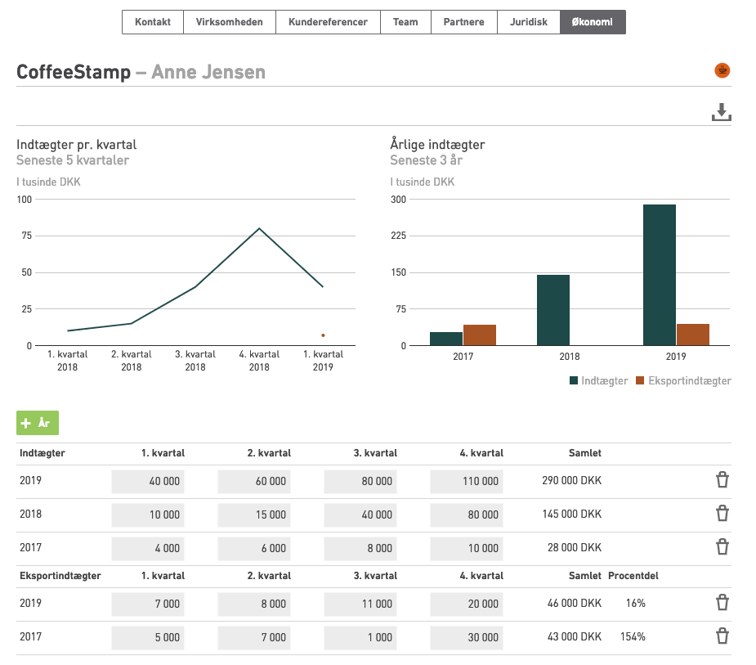Image resolution: width=756 pixels, height=665 pixels.
Task: Click the orange CoffeeStamp logo icon
Action: (x=722, y=70)
